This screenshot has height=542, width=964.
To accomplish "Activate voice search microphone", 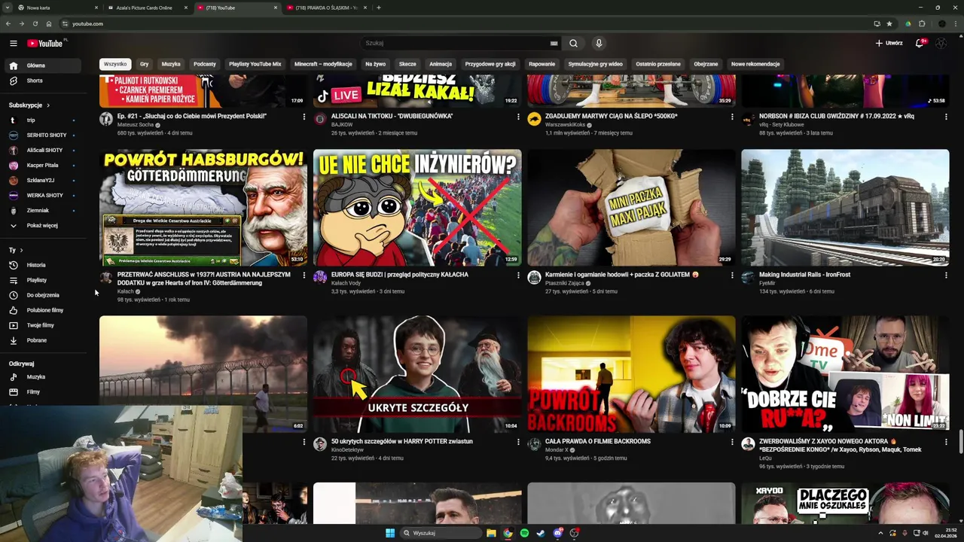I will tap(599, 43).
